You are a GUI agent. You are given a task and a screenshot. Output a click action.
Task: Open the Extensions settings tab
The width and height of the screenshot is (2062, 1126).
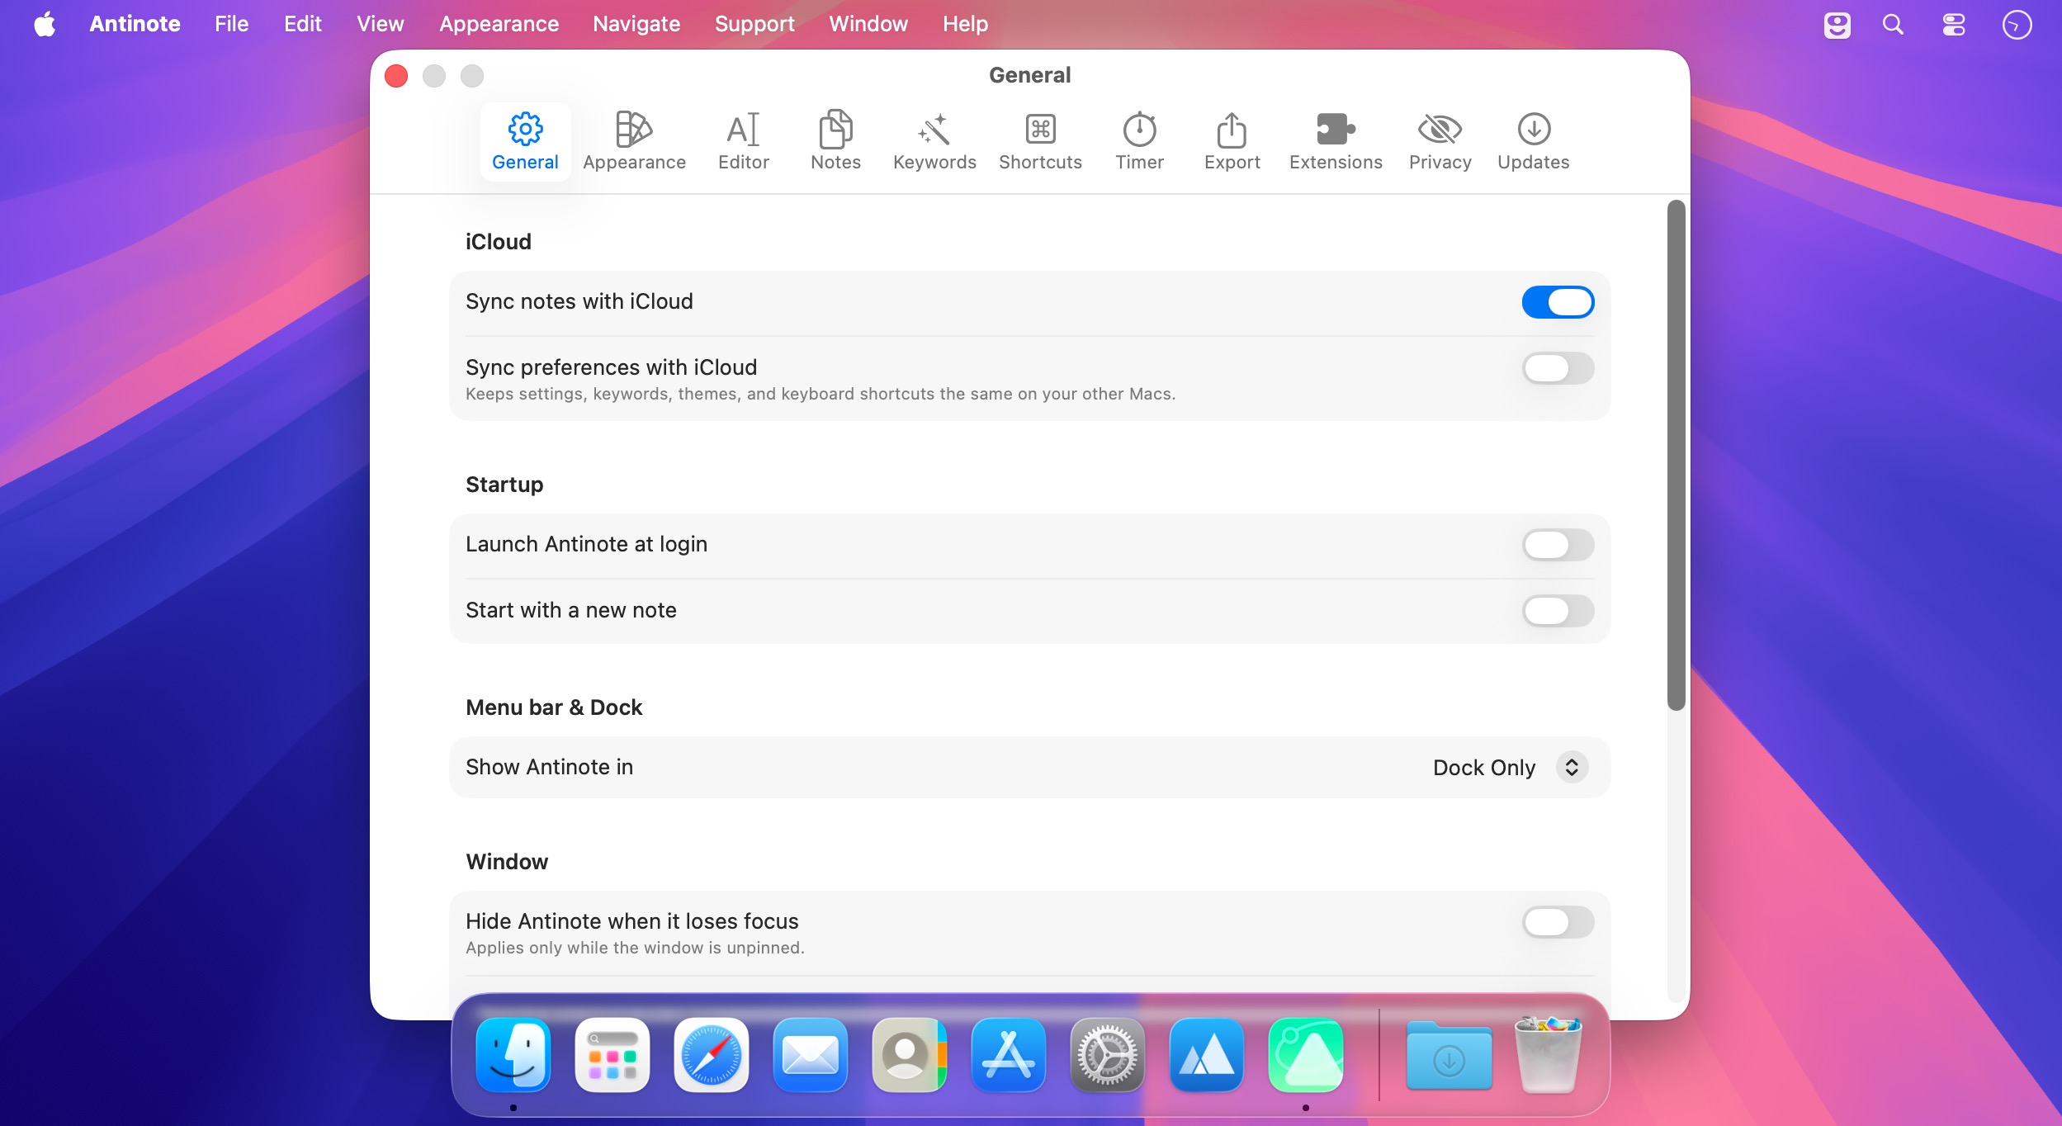(1336, 141)
